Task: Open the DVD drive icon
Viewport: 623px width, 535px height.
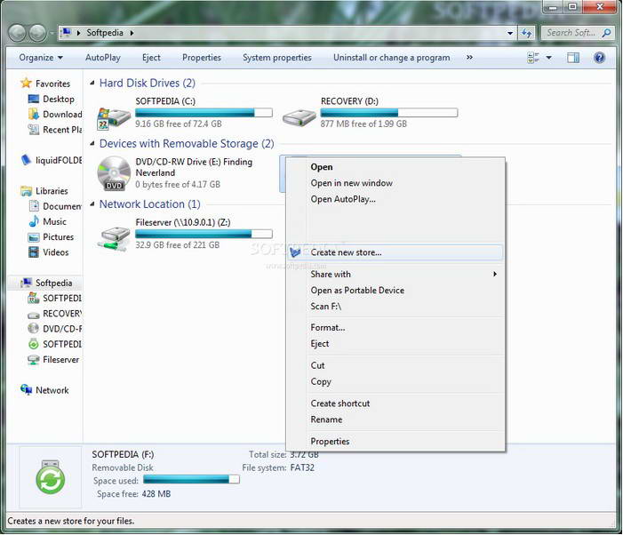Action: (114, 173)
